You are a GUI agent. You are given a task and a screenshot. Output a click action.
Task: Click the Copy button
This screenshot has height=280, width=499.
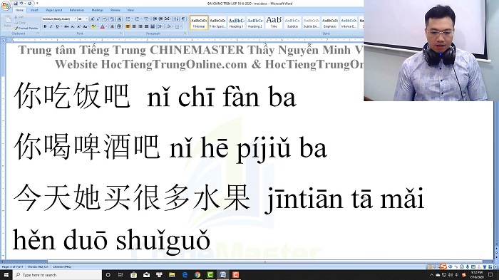20,23
